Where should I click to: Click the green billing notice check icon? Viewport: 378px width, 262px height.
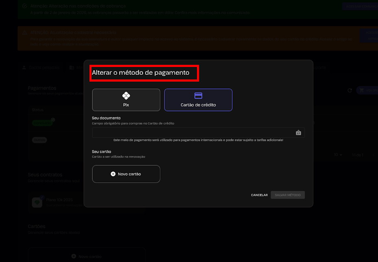(25, 6)
